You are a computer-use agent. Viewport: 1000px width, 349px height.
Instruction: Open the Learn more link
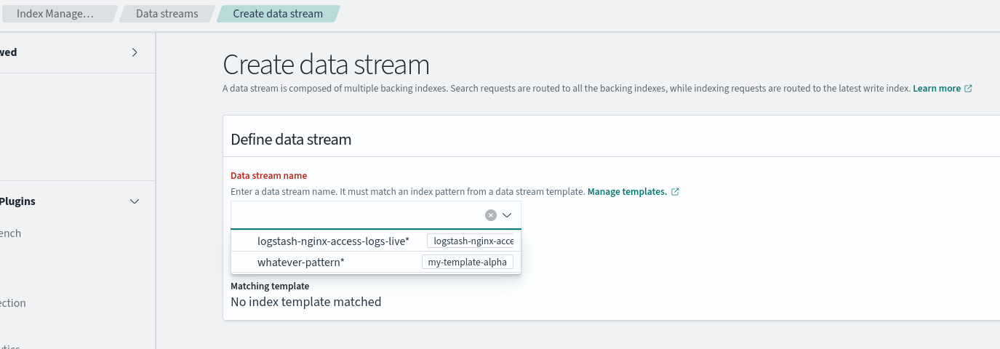[937, 89]
